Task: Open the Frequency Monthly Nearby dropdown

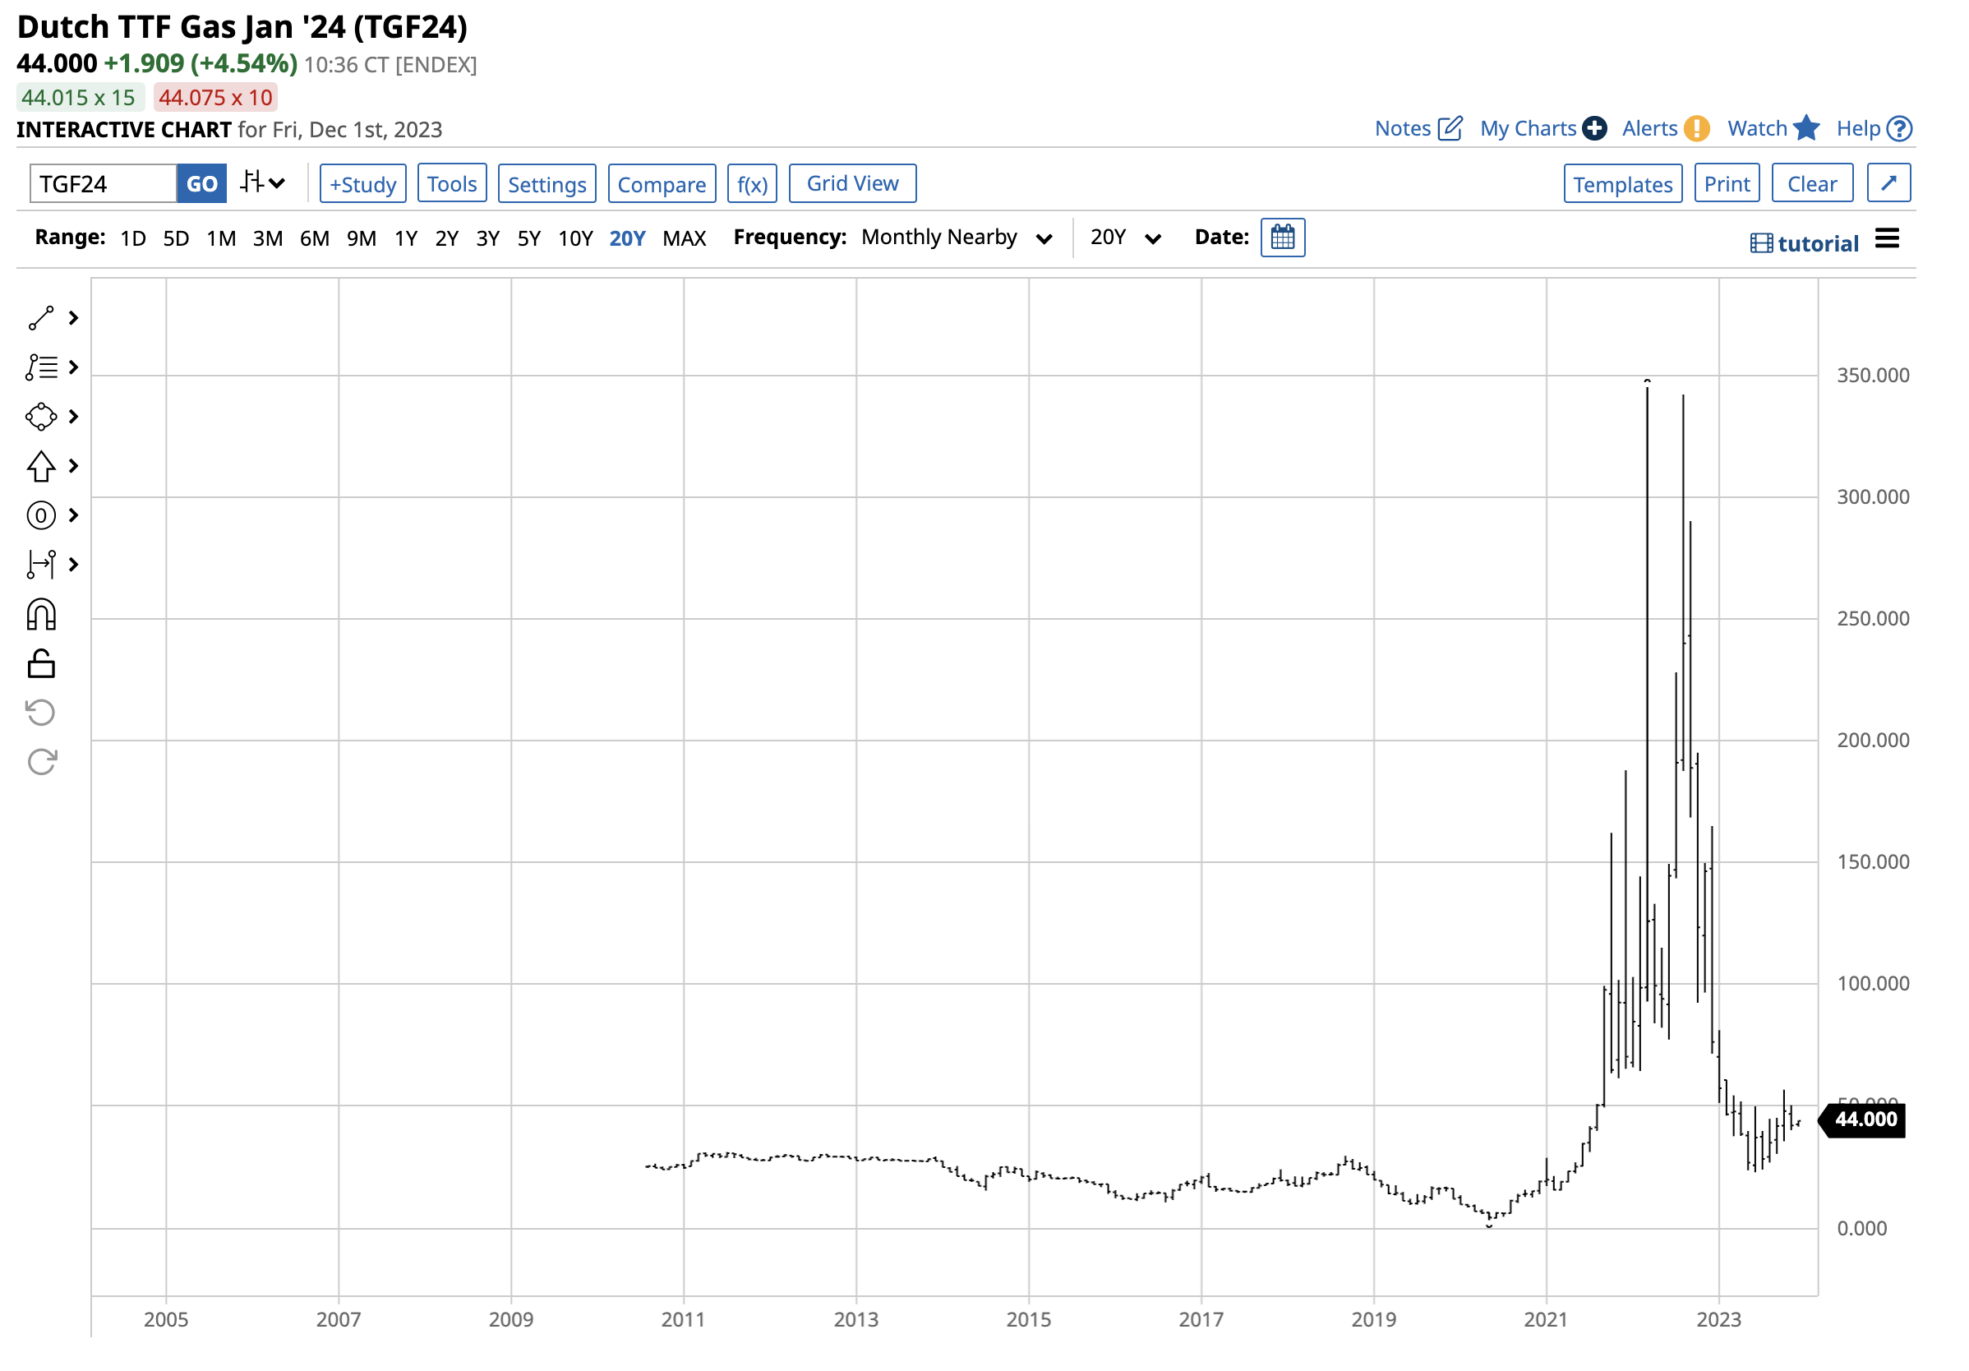Action: (x=956, y=238)
